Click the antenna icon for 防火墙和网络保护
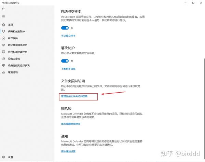 (3, 45)
